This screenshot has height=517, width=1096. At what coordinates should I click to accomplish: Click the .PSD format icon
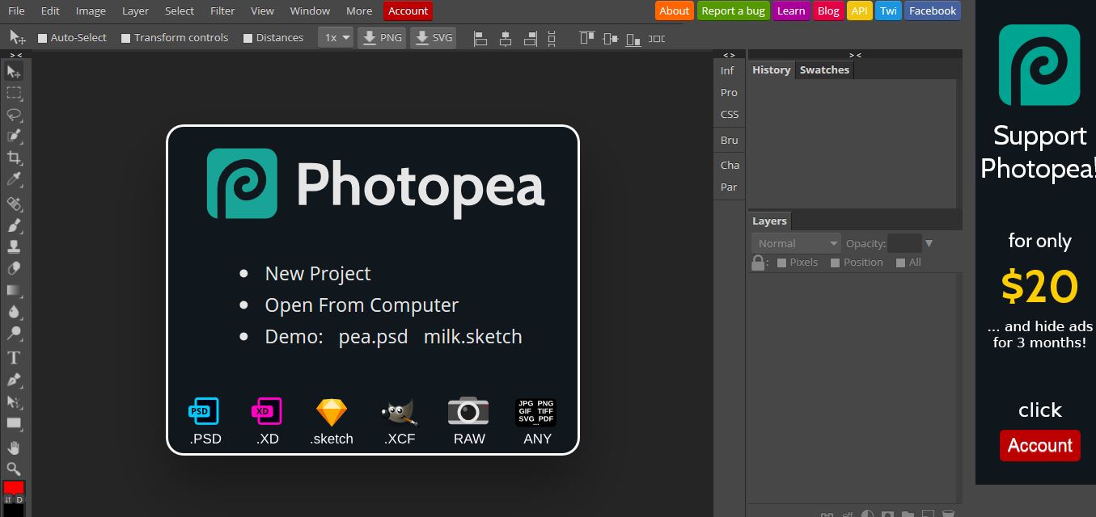204,411
